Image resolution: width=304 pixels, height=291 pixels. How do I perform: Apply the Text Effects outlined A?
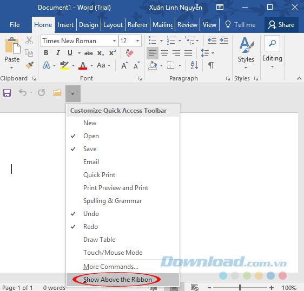point(47,65)
